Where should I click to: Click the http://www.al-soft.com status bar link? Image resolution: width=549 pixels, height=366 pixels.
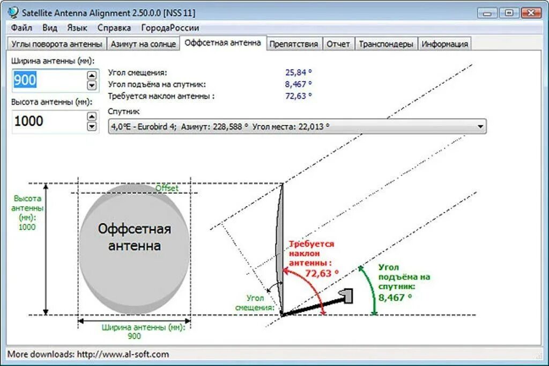[123, 354]
